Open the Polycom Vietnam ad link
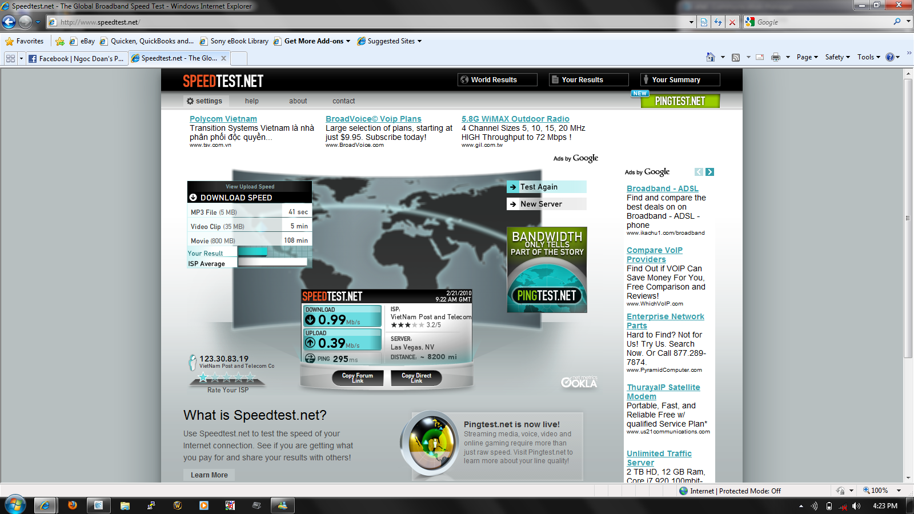This screenshot has width=914, height=514. coord(223,119)
